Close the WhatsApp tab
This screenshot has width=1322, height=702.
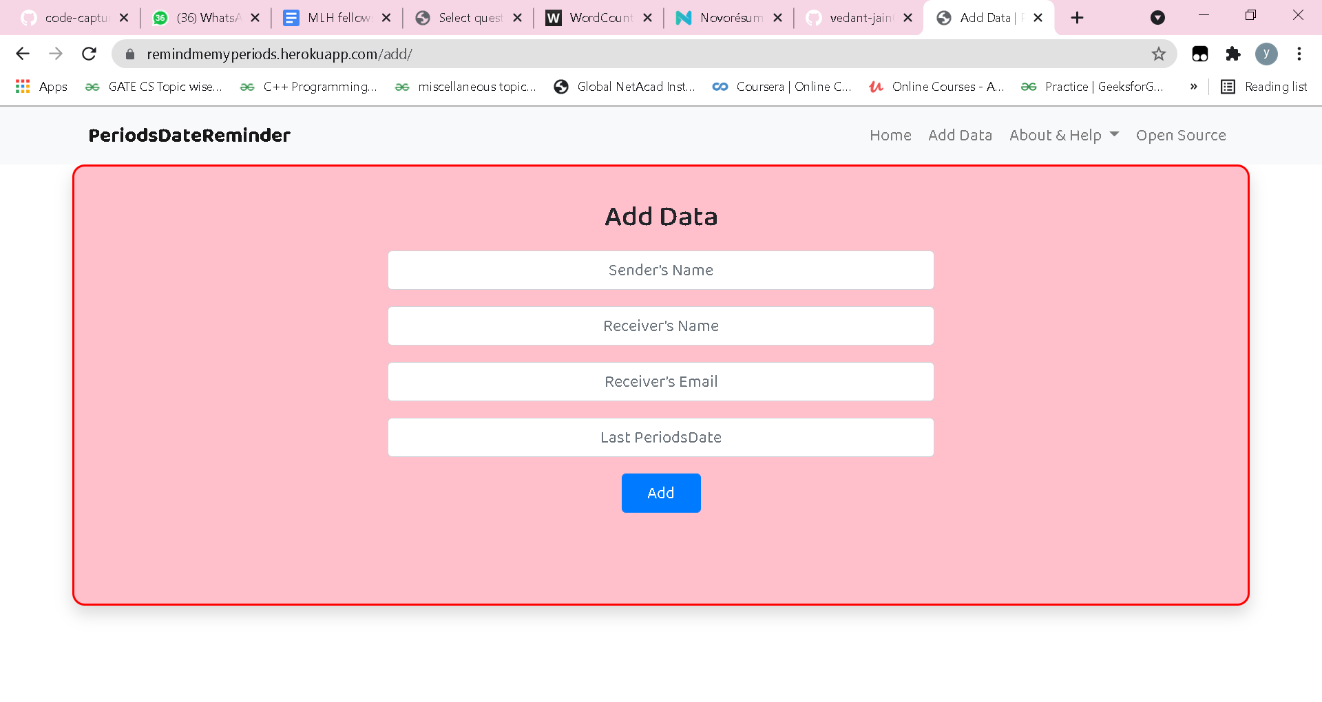[255, 18]
